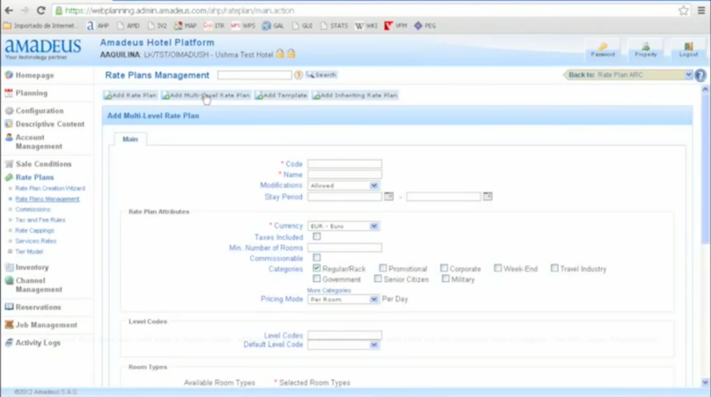The image size is (711, 397).
Task: Open the Stay Period start date calendar
Action: coord(389,196)
